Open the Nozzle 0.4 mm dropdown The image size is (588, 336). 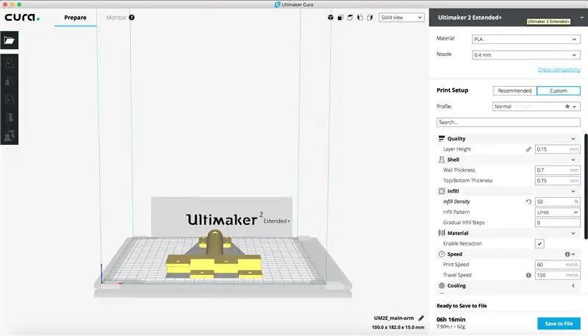526,54
